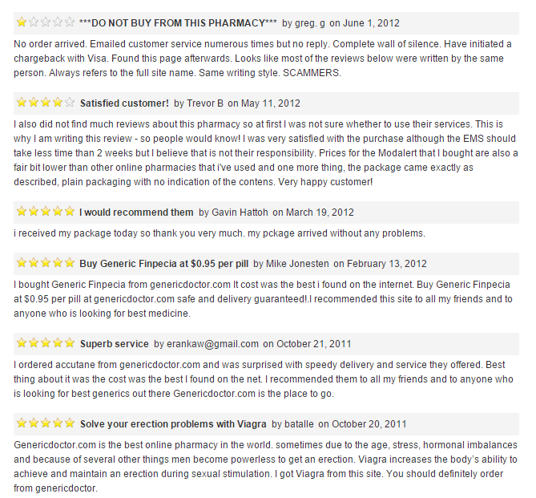Click the star rating on the Finpecia review
536x498 pixels.
46,263
